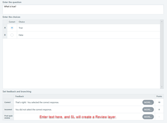Click the empty area below the choices
This screenshot has width=167, height=123.
[81, 64]
